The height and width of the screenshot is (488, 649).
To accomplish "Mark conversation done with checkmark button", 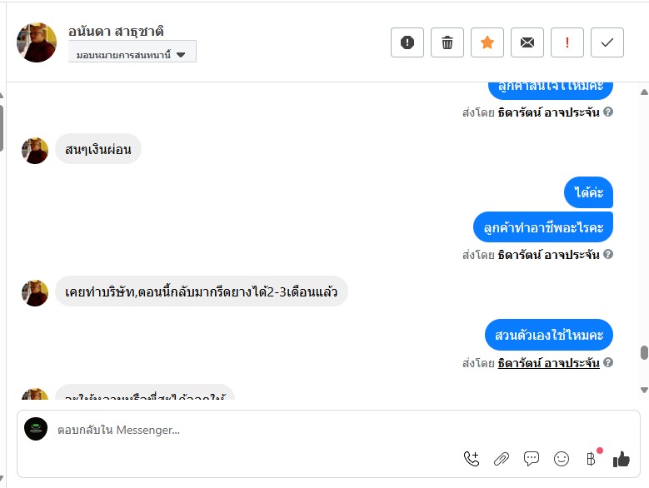I will 607,42.
